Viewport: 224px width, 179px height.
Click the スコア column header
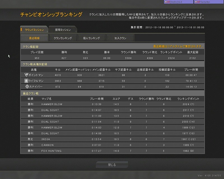(116, 99)
